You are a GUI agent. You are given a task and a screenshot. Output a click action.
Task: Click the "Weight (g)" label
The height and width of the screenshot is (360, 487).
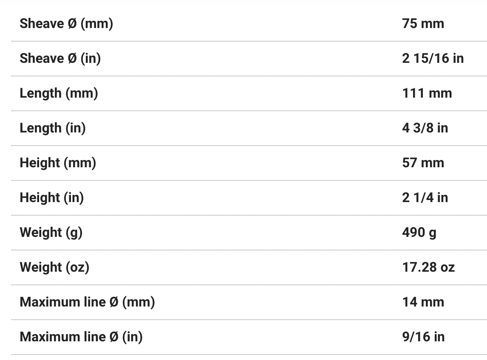pyautogui.click(x=51, y=233)
